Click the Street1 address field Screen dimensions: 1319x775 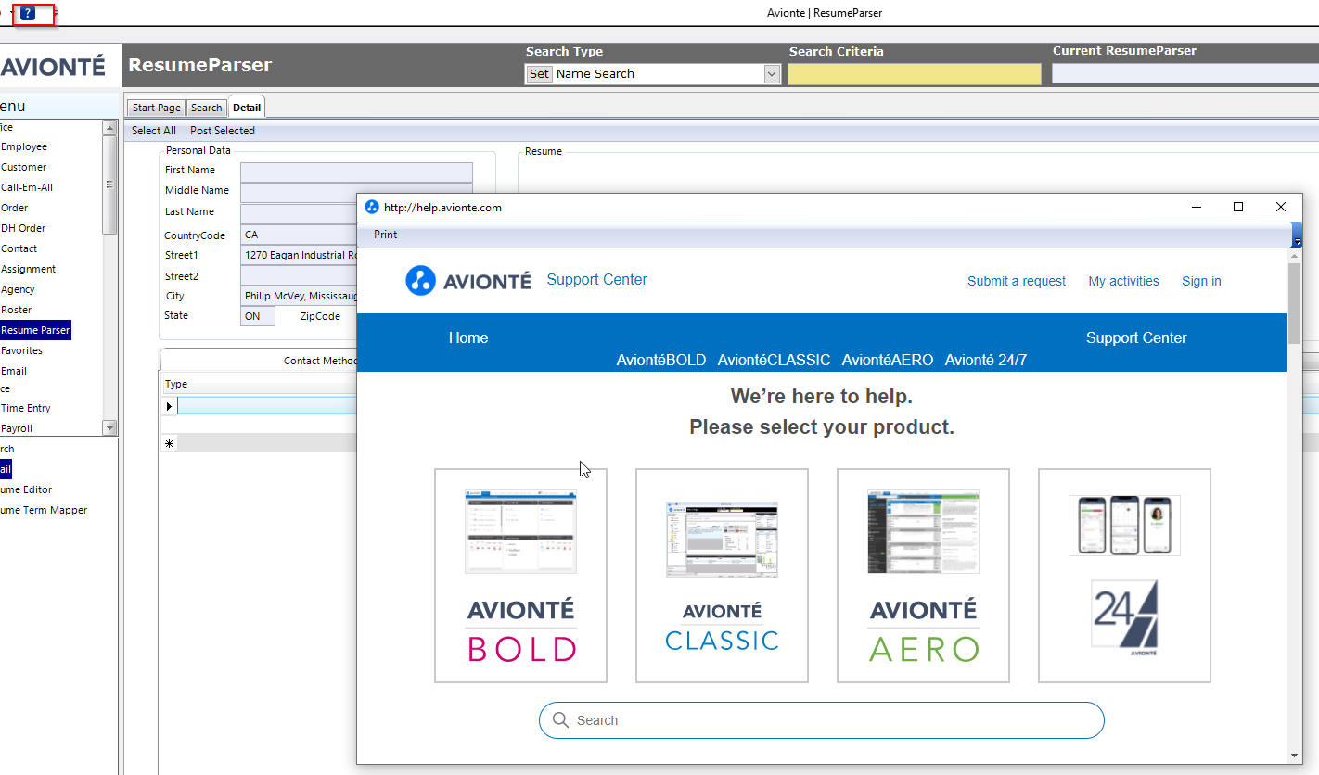click(x=299, y=255)
